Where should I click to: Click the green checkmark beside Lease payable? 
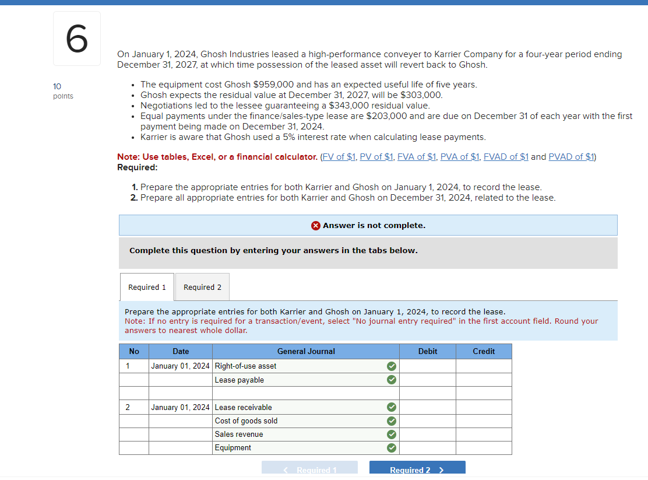coord(391,380)
